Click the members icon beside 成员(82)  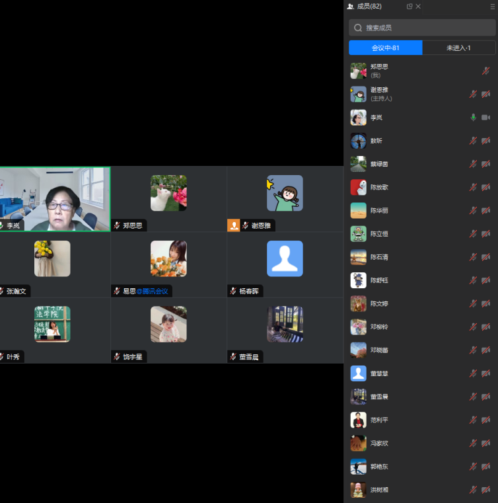coord(350,7)
